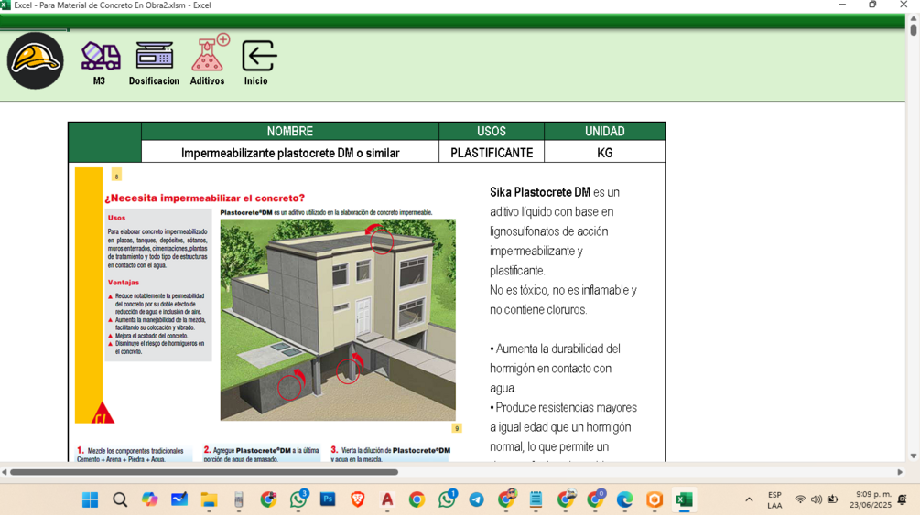This screenshot has height=515, width=920.
Task: Click the Dosificacion label
Action: click(154, 80)
